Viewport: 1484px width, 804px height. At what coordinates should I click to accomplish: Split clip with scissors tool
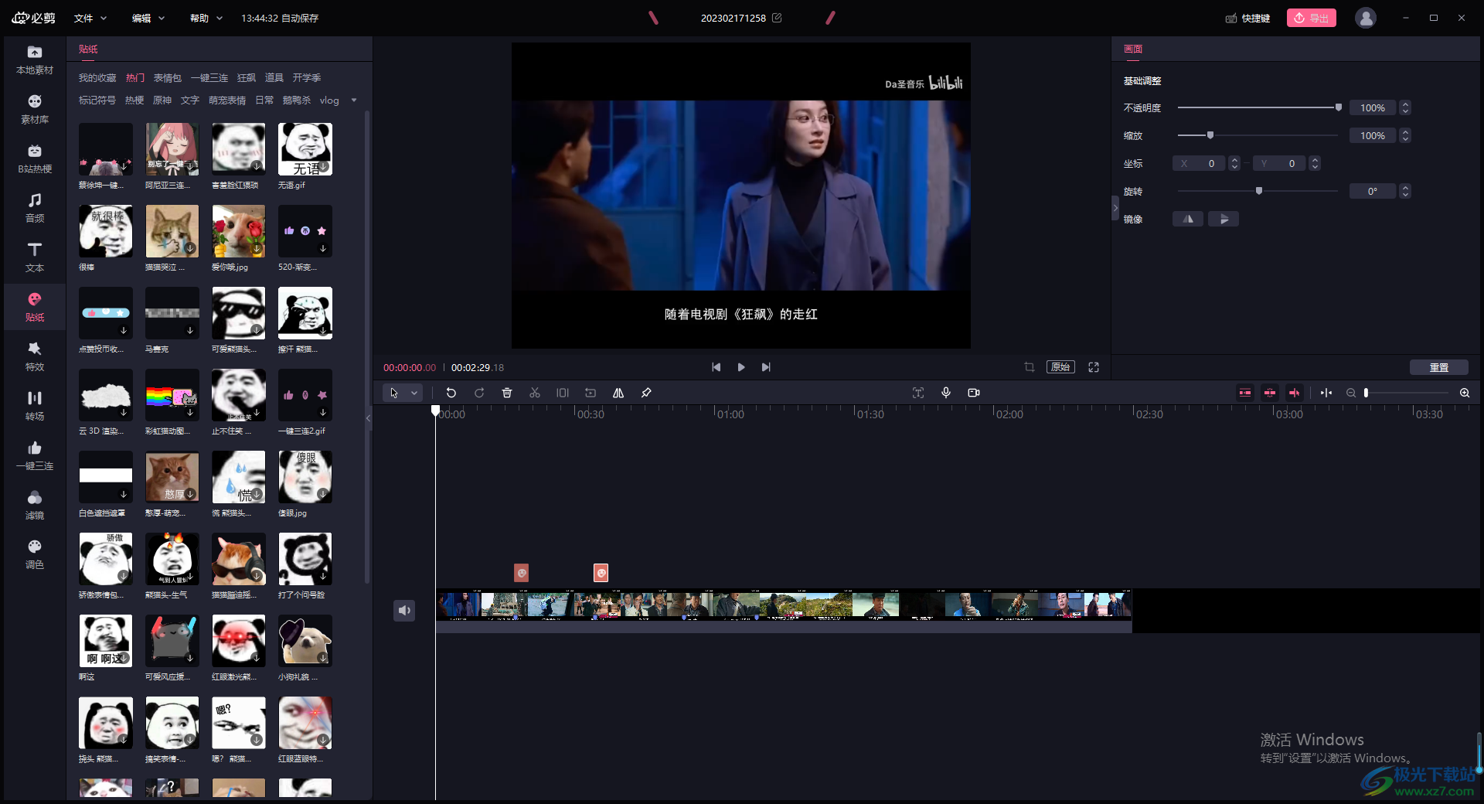coord(535,393)
